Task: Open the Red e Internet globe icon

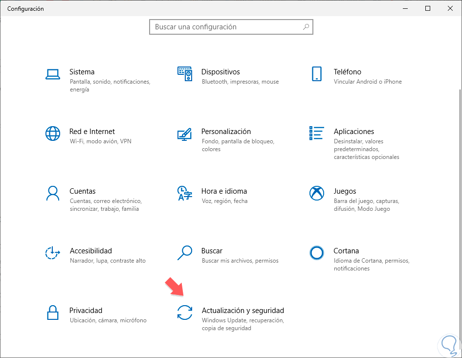Action: (x=52, y=134)
